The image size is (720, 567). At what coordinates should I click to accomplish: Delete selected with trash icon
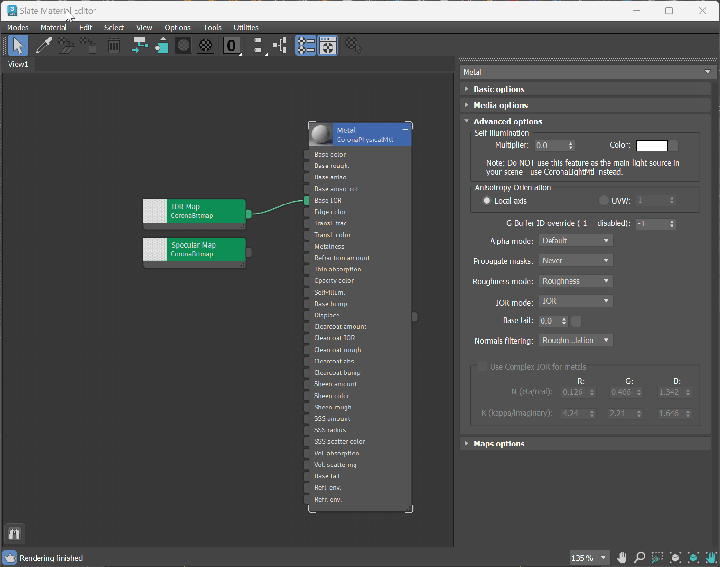tap(114, 46)
